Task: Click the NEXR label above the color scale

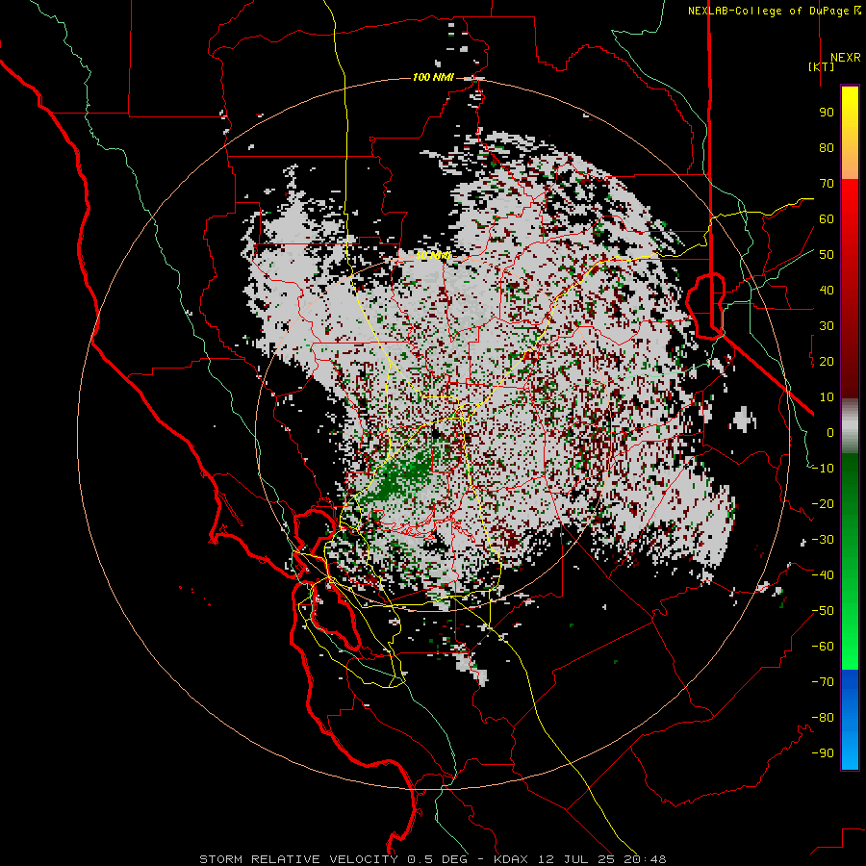Action: point(845,58)
